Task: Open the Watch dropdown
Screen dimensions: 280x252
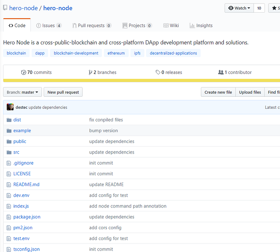Action: pyautogui.click(x=239, y=8)
